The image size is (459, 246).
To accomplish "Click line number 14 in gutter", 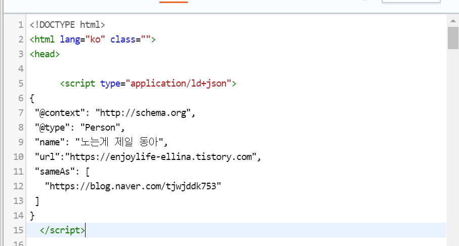I will pyautogui.click(x=18, y=216).
